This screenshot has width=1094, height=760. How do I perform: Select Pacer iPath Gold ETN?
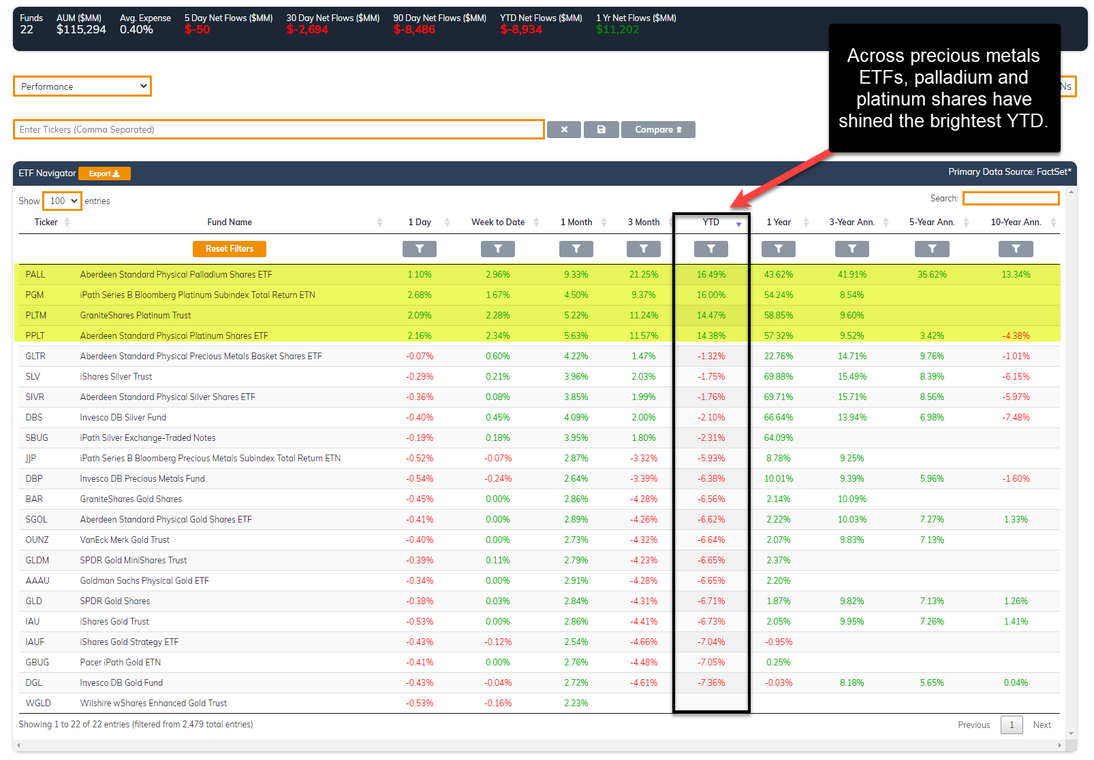tap(121, 663)
